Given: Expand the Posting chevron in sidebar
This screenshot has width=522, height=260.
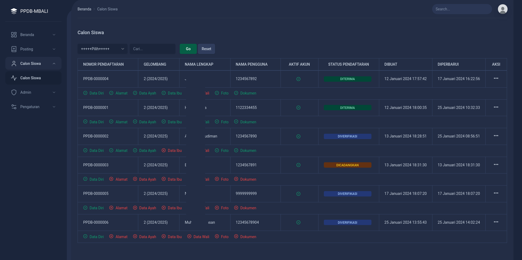Looking at the screenshot, I should coord(54,49).
